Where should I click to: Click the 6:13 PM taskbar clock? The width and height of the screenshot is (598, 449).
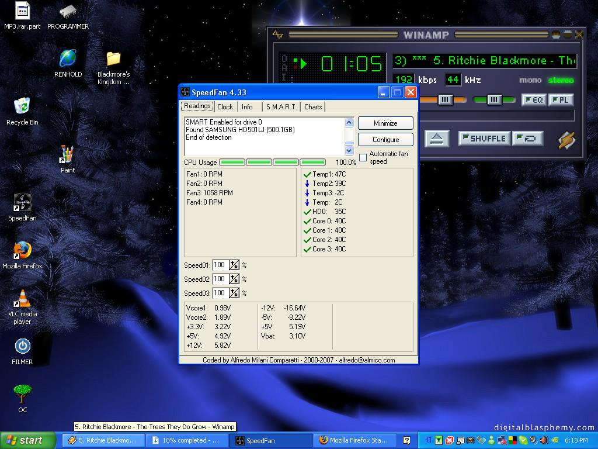click(x=576, y=440)
